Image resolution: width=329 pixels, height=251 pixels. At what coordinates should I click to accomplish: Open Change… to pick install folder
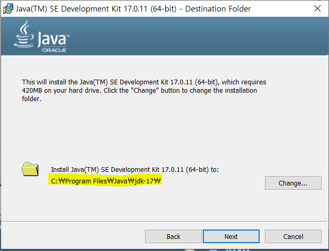(293, 183)
